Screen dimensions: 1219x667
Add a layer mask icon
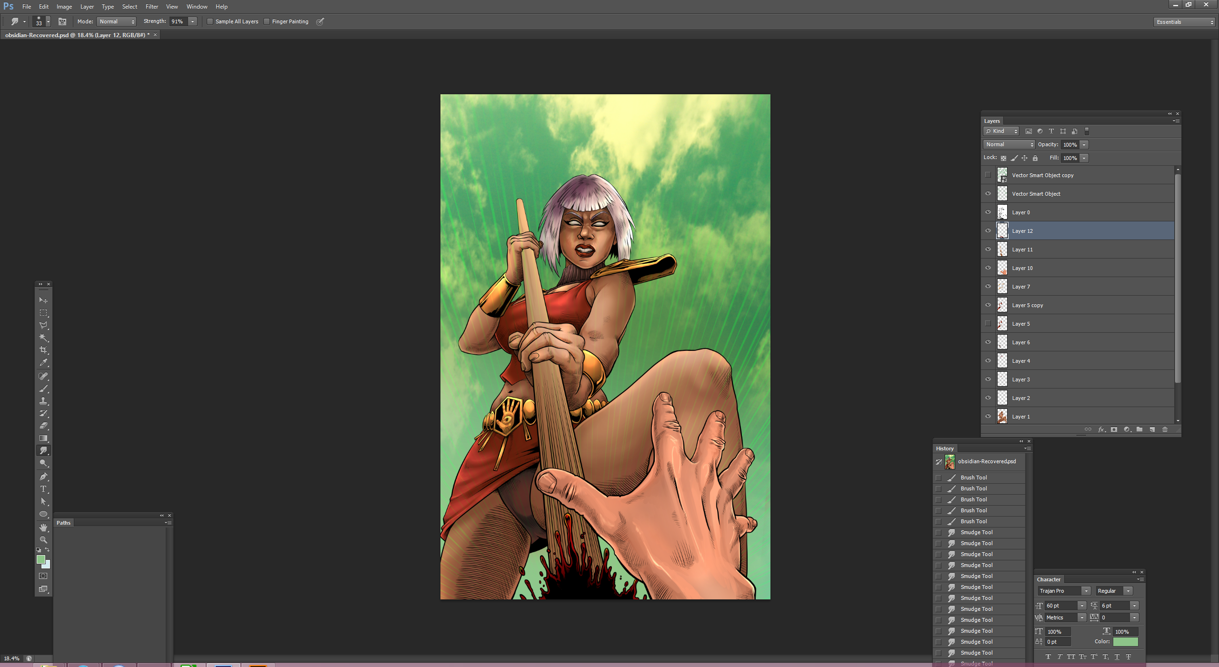tap(1114, 429)
